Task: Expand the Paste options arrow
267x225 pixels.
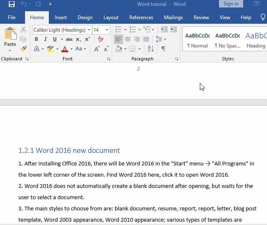Action: coord(10,50)
